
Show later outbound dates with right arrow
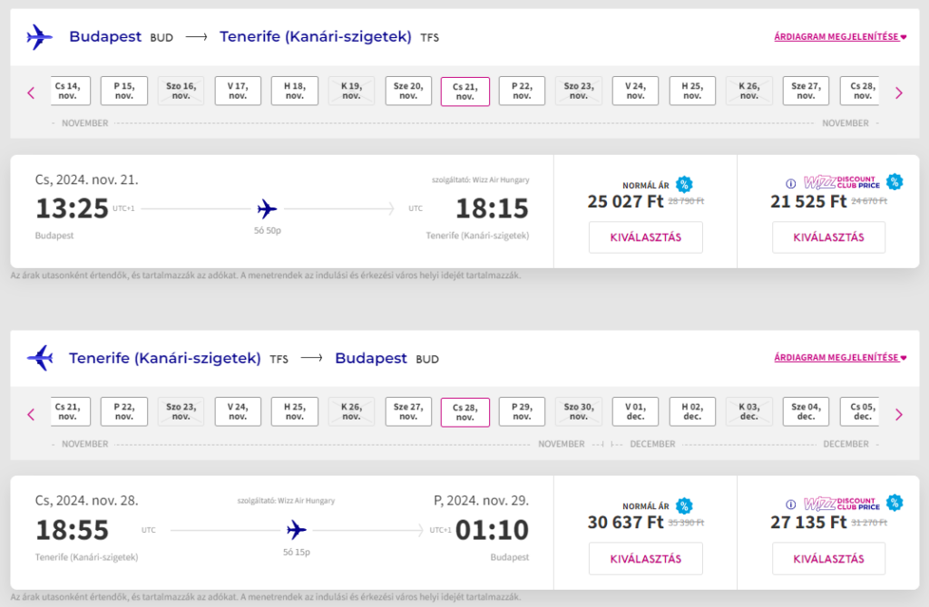pyautogui.click(x=899, y=93)
